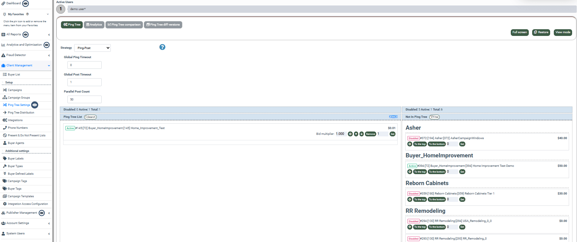Click the round add icon for Home Improvement Test Demo
This screenshot has width=577, height=242.
(410, 172)
